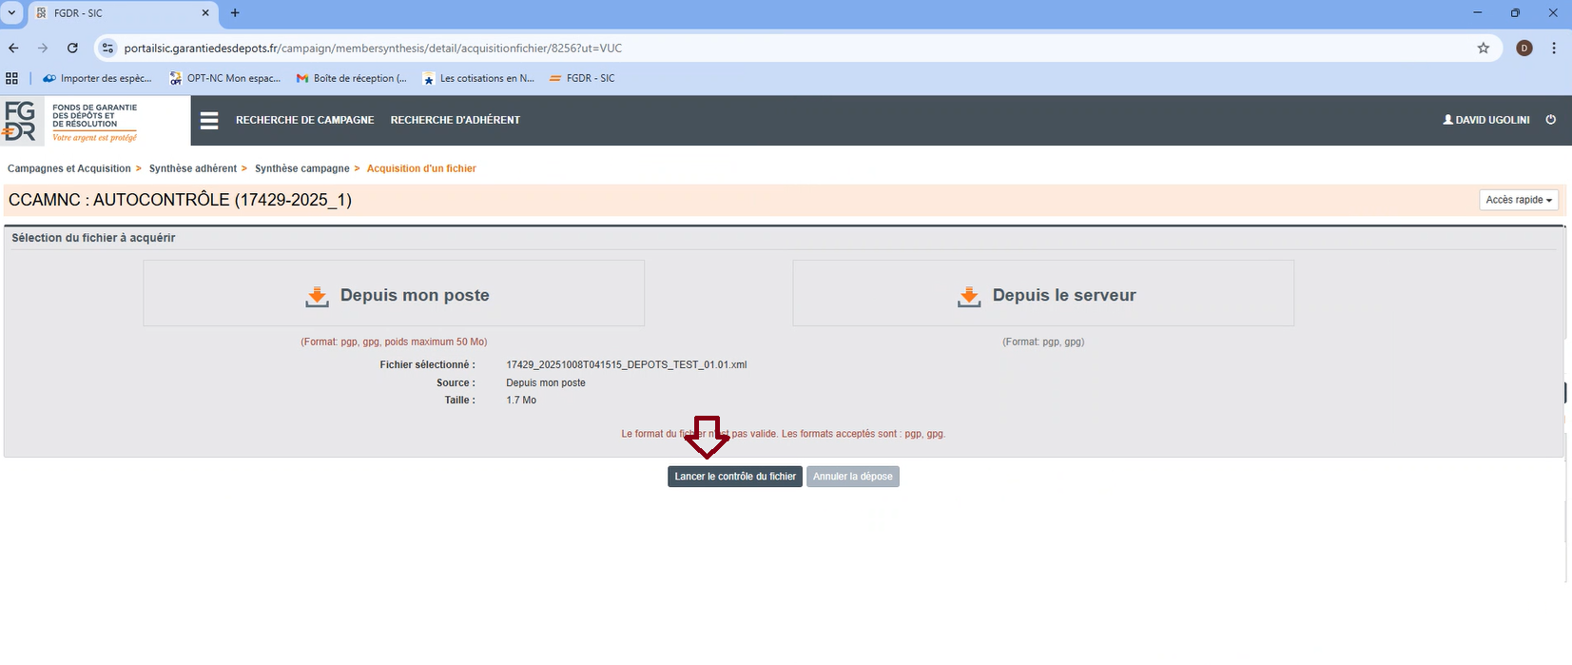Open RECHERCHE D'ADHÉRENT menu

pyautogui.click(x=455, y=120)
